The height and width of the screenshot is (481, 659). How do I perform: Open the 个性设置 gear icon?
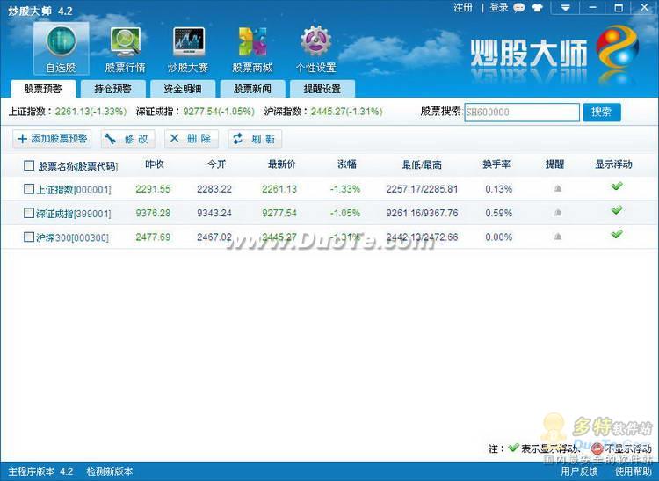(315, 48)
